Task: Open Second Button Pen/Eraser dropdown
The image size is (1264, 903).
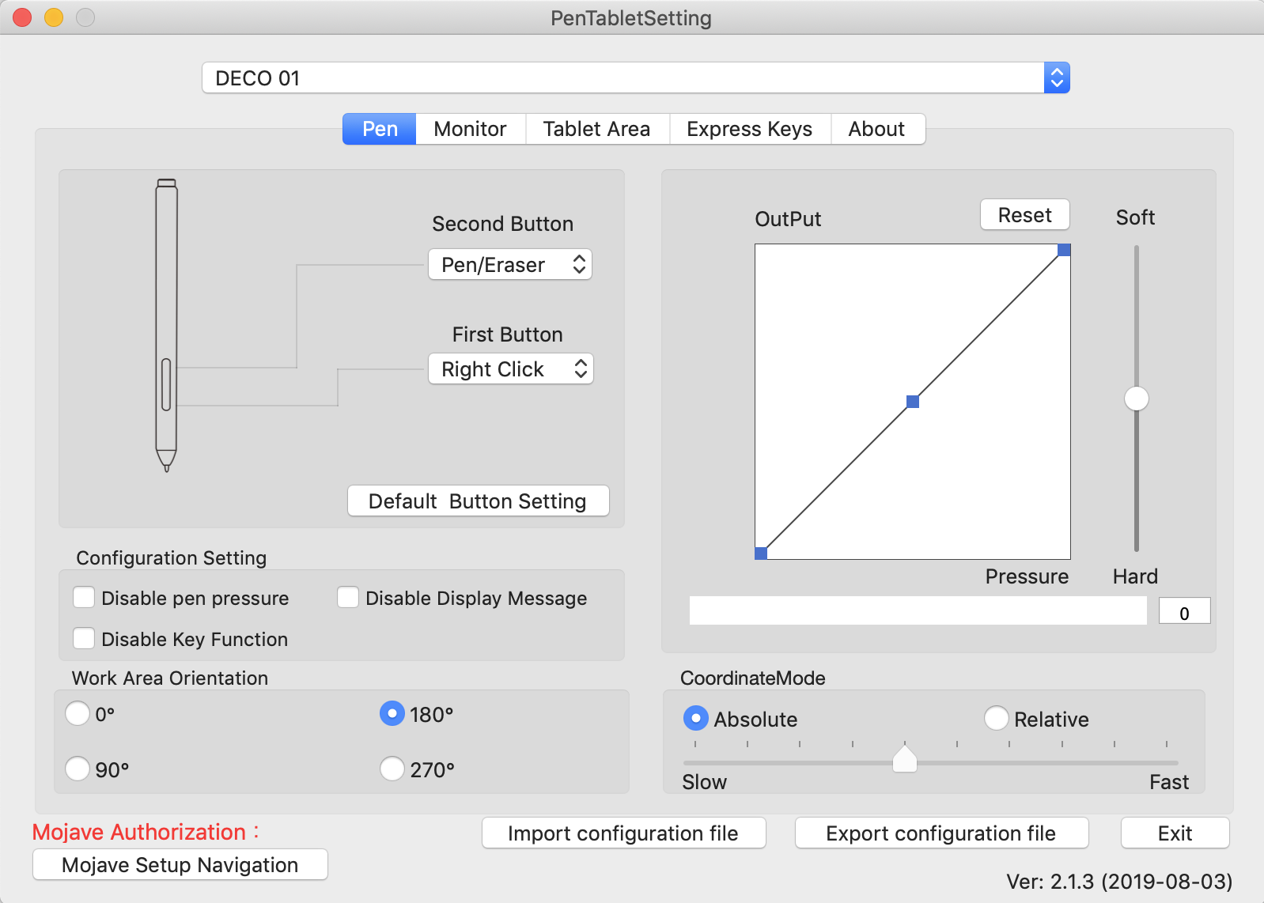Action: pos(510,265)
